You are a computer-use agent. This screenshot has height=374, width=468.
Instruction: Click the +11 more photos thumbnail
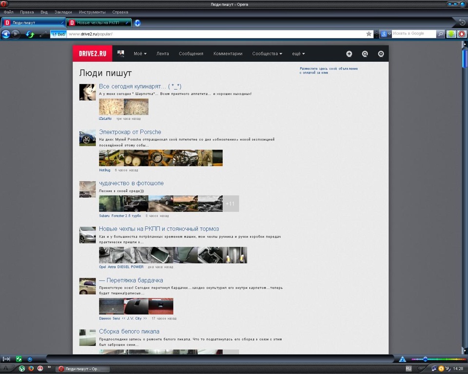[x=231, y=204]
